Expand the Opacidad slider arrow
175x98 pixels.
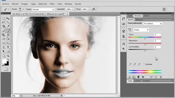[73, 9]
